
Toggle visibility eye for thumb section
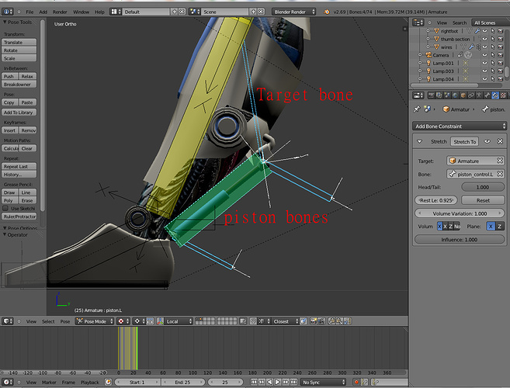click(x=484, y=39)
